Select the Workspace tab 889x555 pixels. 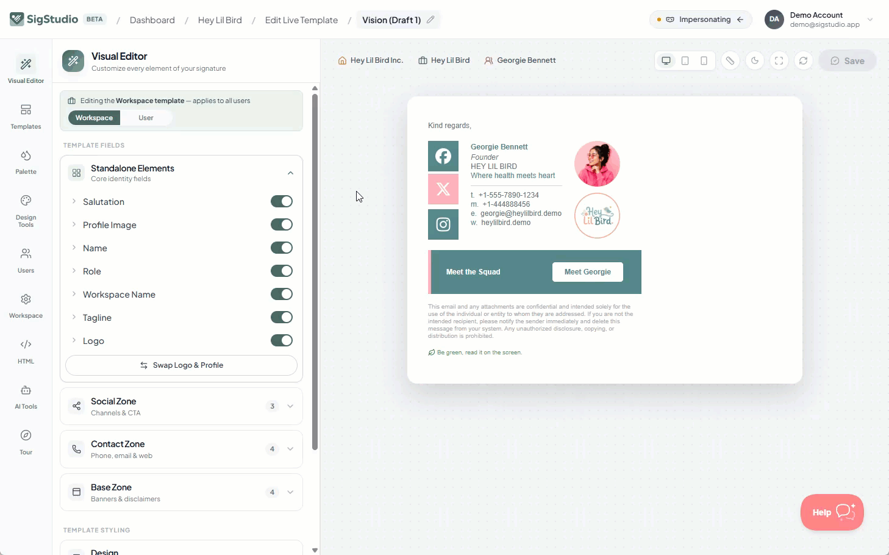click(94, 118)
